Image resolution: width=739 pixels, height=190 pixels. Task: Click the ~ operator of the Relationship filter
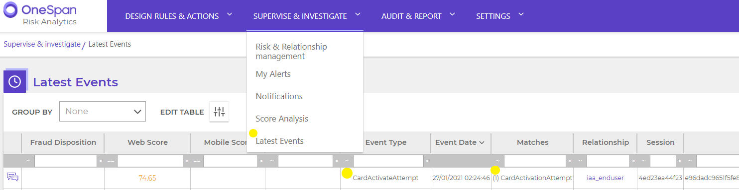tap(580, 161)
